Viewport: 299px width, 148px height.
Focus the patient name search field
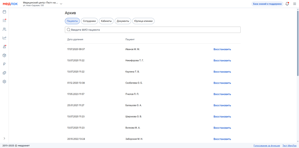(x=152, y=30)
